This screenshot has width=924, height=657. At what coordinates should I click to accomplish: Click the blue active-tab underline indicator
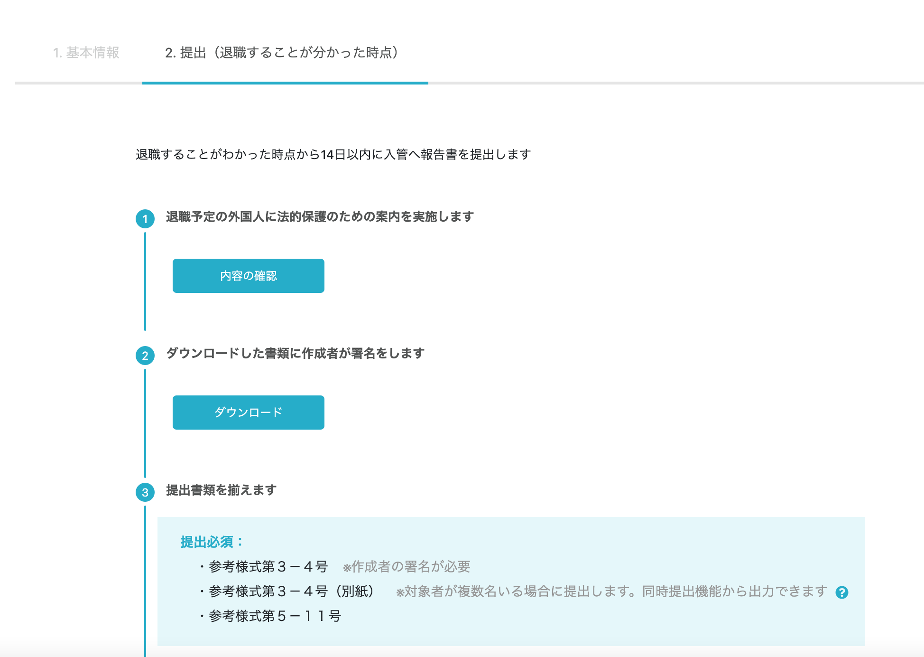click(285, 83)
